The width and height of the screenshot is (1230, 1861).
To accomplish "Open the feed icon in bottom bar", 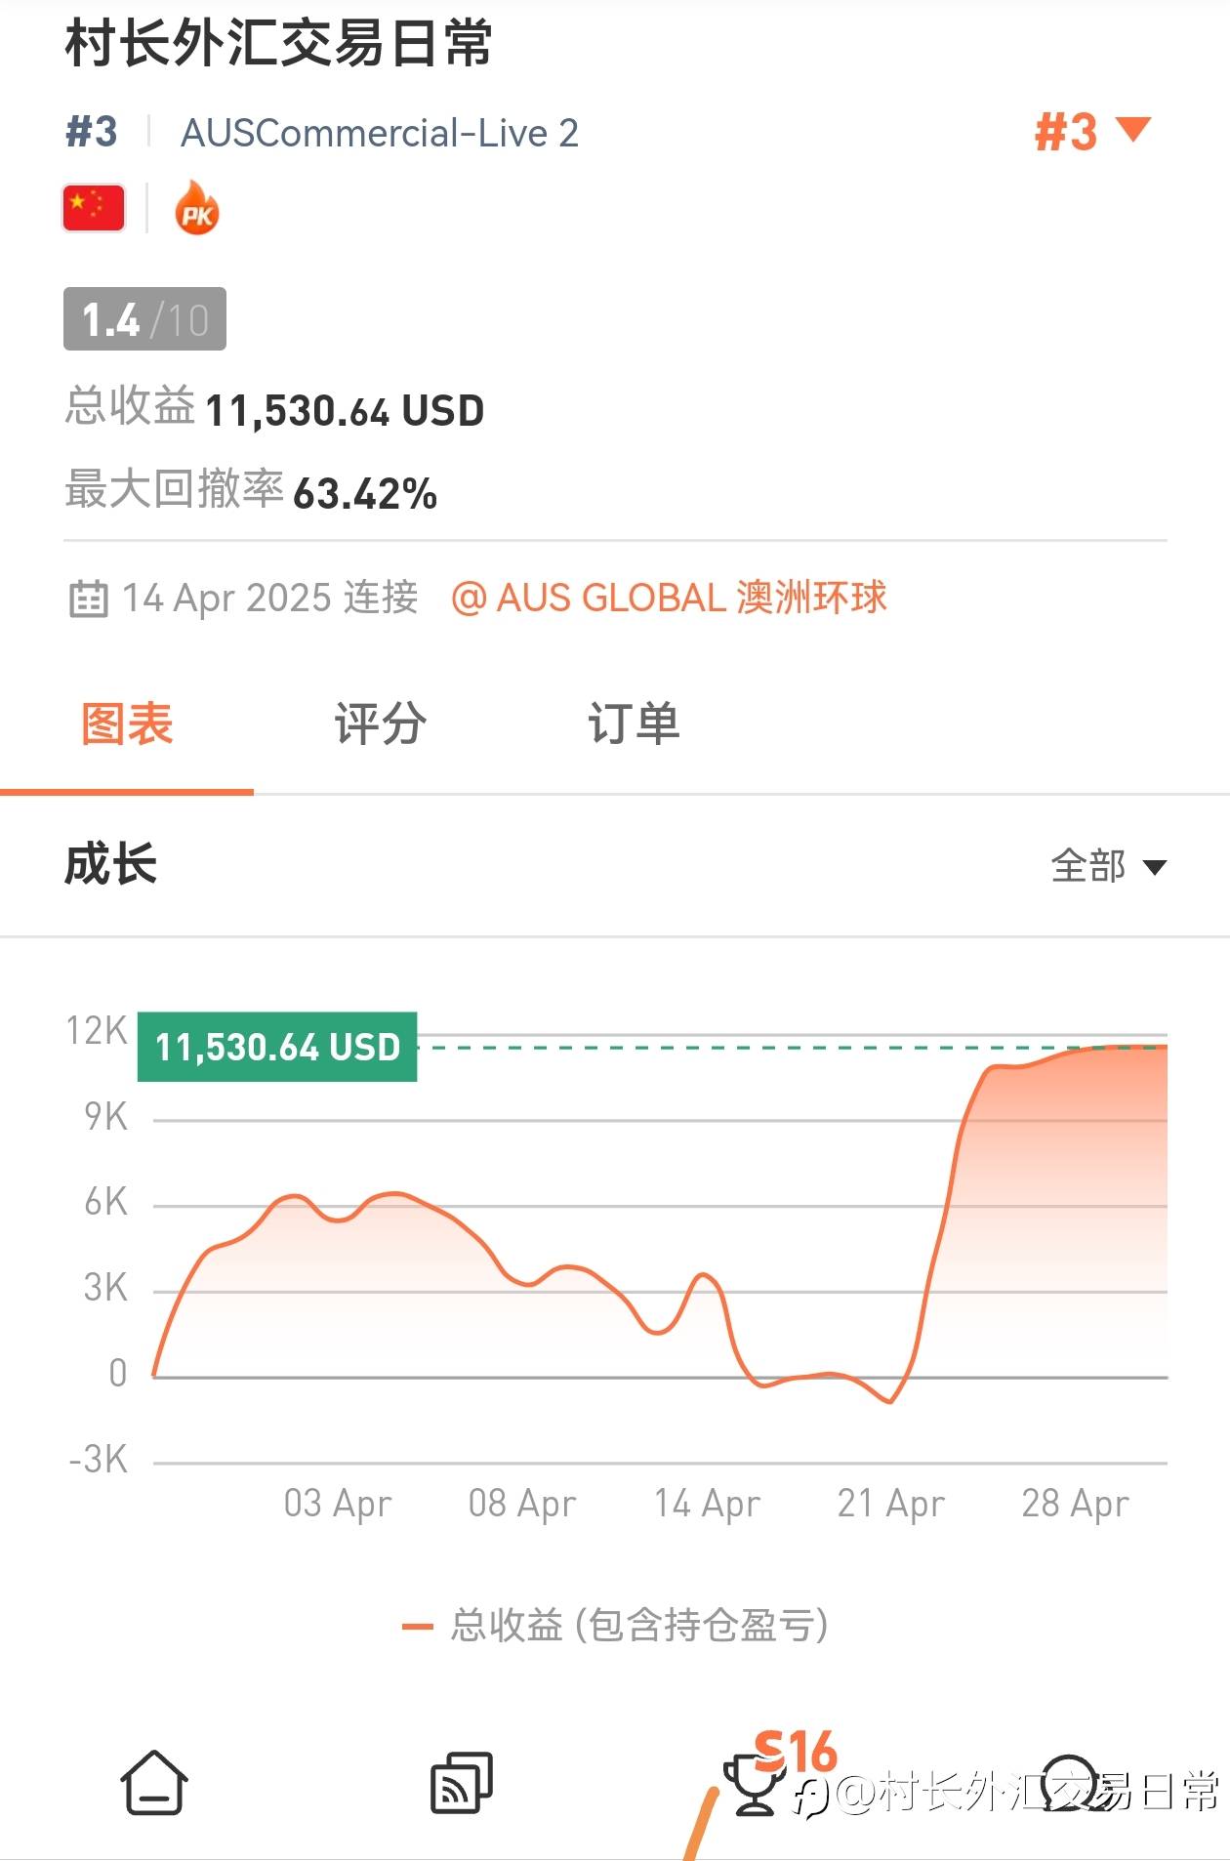I will click(x=462, y=1783).
